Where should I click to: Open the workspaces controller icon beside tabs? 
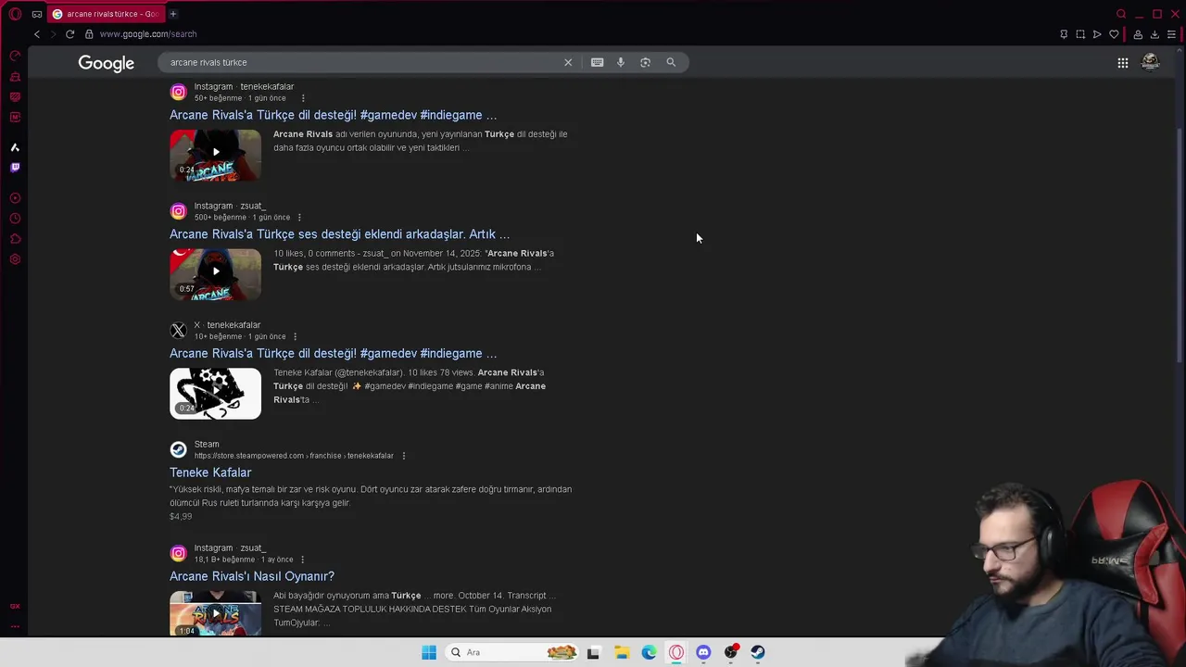click(37, 14)
